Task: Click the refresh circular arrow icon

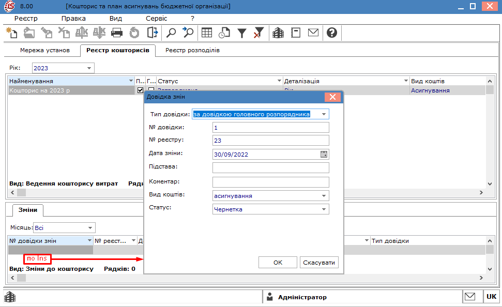Action: click(134, 33)
